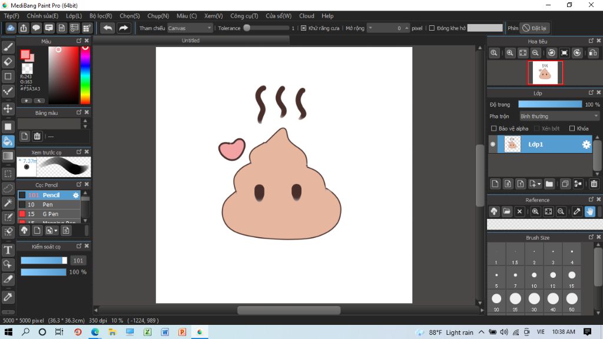
Task: Open the Pha trộn blending dropdown
Action: click(x=559, y=116)
